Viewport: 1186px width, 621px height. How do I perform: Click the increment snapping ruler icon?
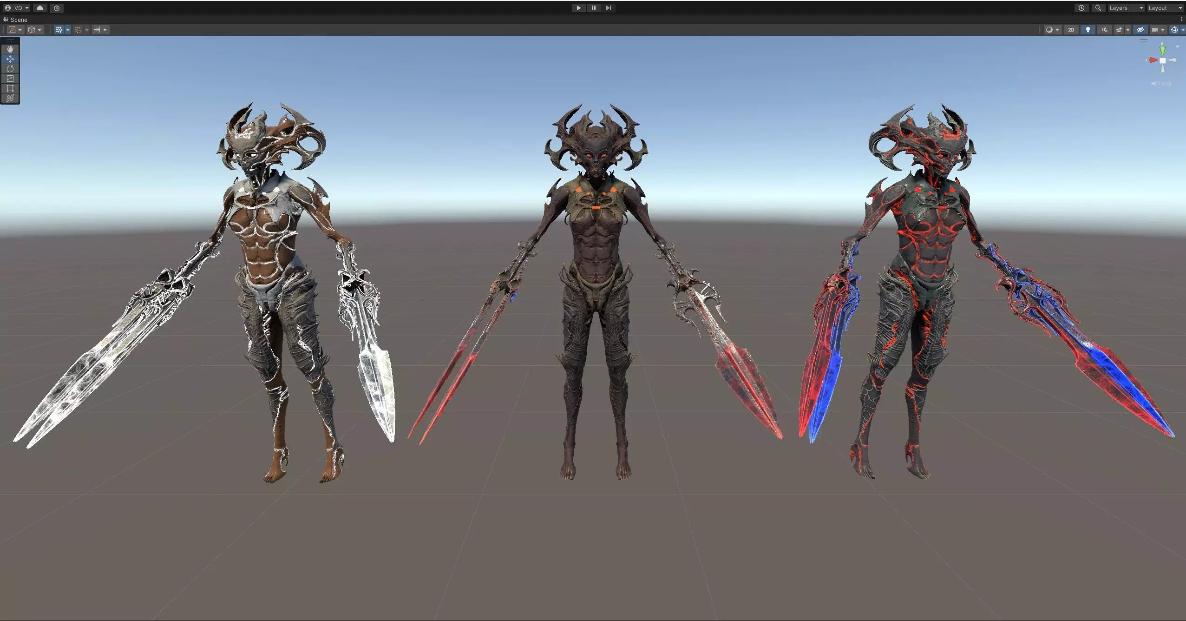point(97,30)
